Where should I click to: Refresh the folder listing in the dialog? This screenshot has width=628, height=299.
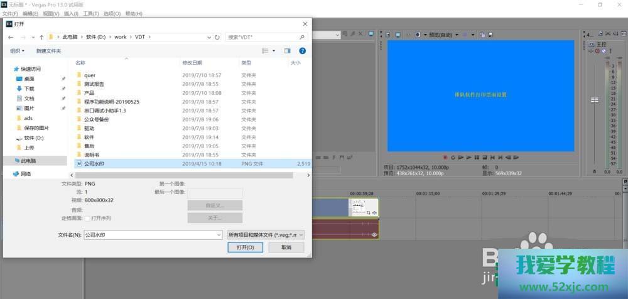click(217, 37)
